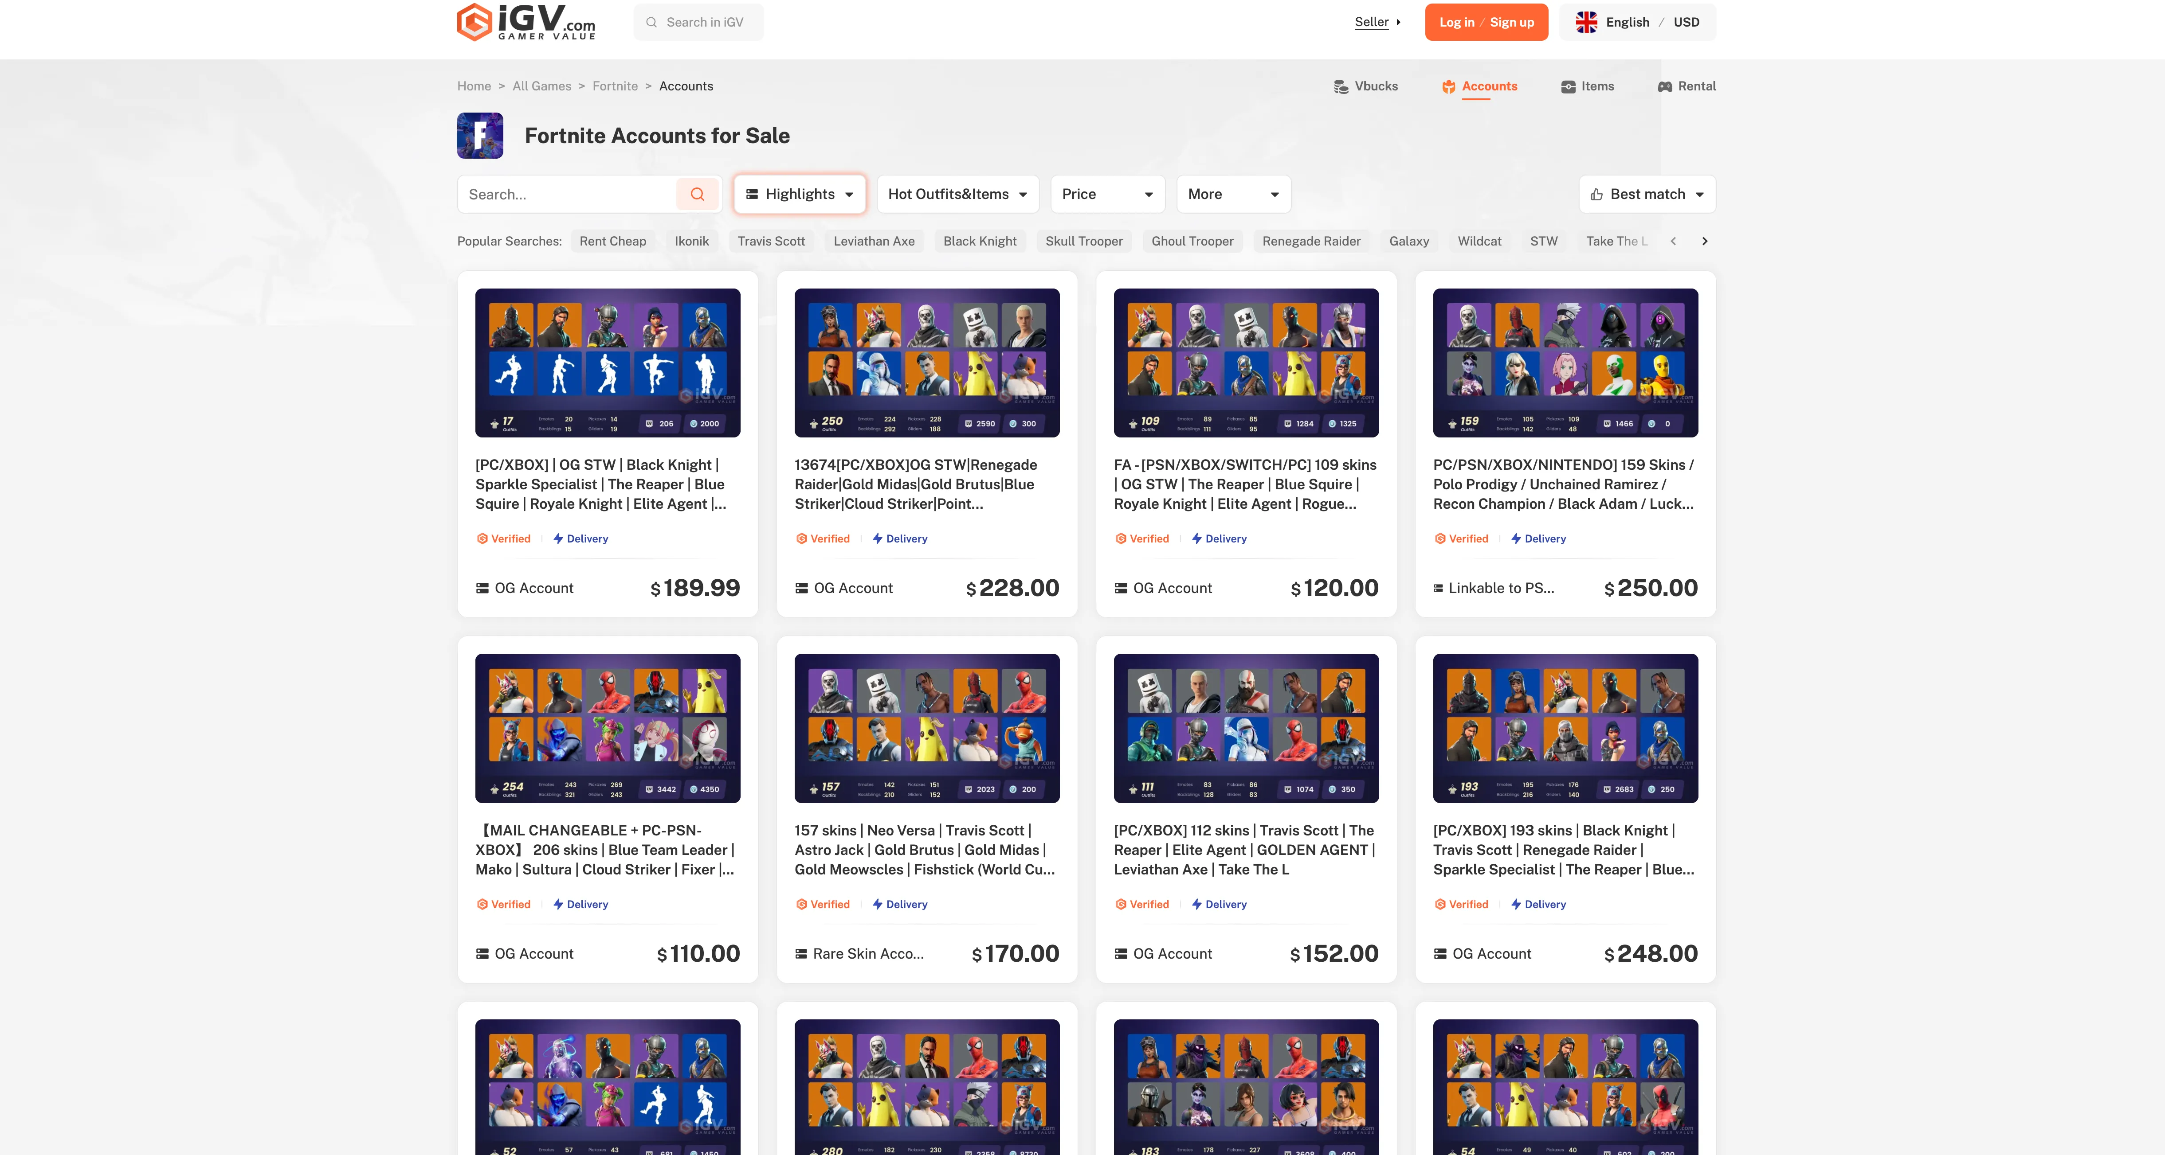Click the search magnifier icon in the filter bar
The image size is (2165, 1155).
(x=697, y=194)
